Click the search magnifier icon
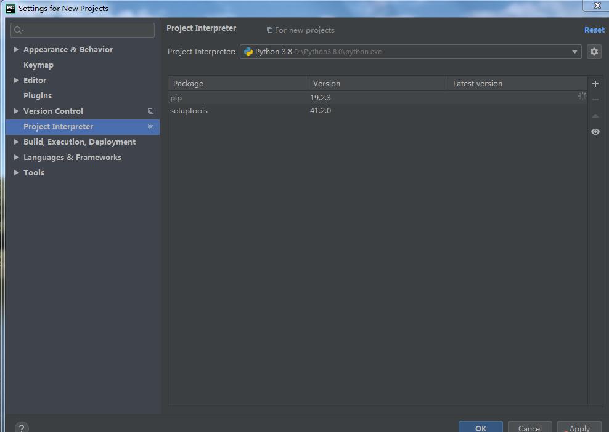The width and height of the screenshot is (609, 432). point(18,30)
